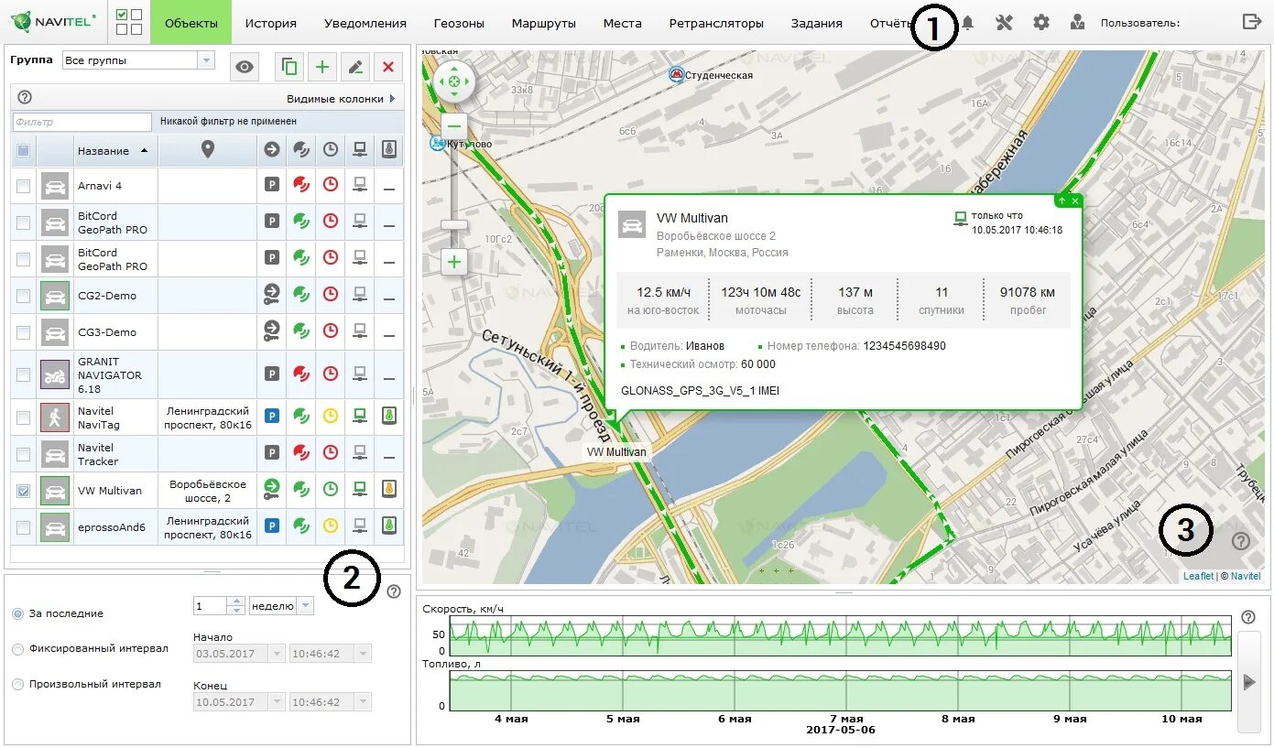
Task: Switch to 'Маршруты' tab
Action: tap(544, 23)
